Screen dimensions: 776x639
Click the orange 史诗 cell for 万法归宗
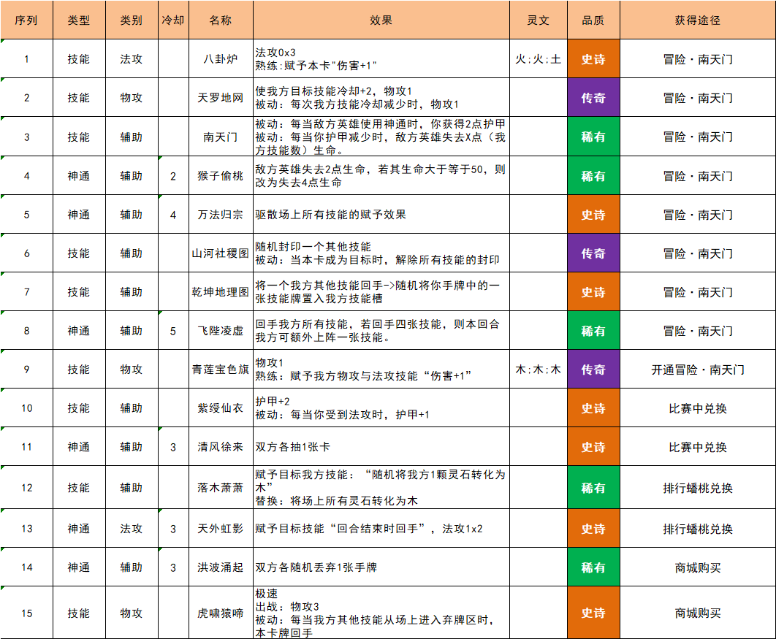[x=593, y=214]
